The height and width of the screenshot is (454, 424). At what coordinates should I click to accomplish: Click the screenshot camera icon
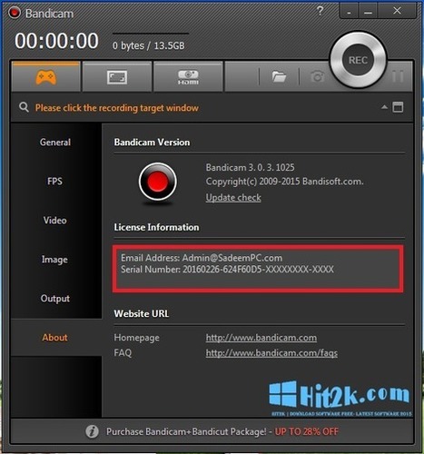coord(317,76)
